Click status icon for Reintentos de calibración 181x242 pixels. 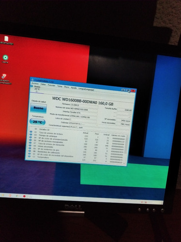[30, 151]
